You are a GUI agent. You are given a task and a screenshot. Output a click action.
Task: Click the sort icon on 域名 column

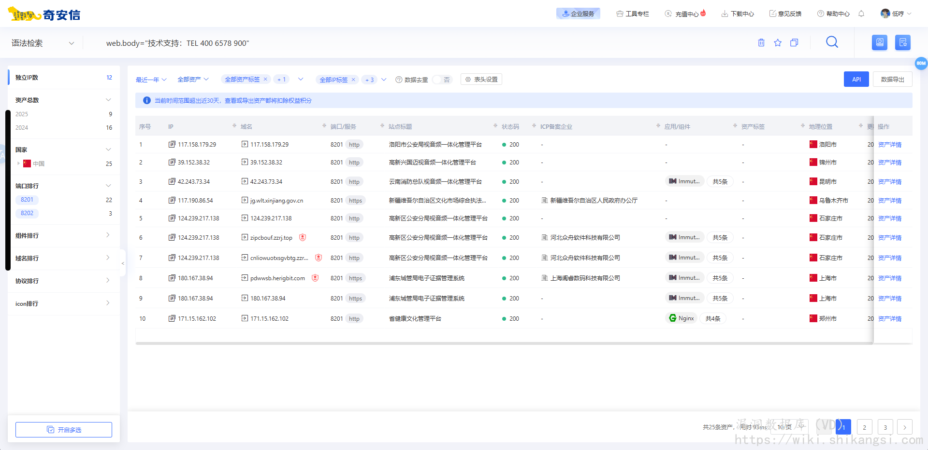324,126
